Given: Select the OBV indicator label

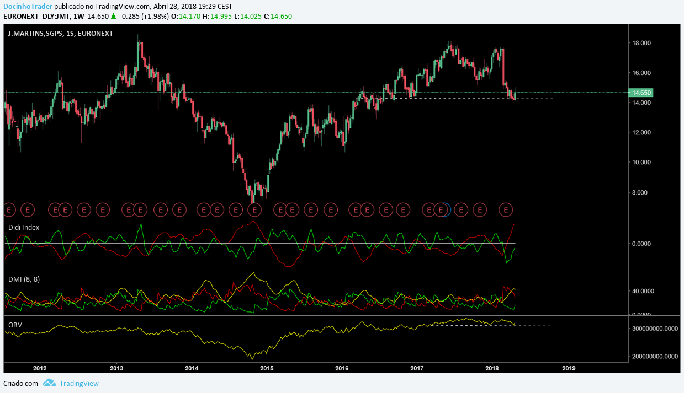Looking at the screenshot, I should pyautogui.click(x=15, y=325).
